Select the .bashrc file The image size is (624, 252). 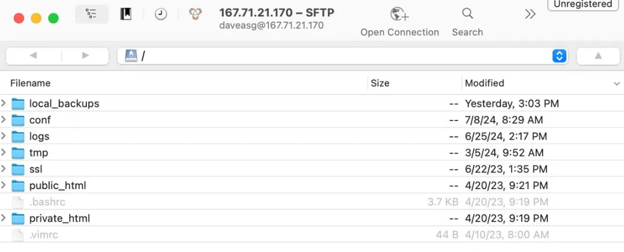point(47,202)
